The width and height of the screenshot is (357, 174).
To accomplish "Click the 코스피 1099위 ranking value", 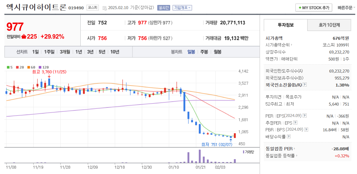I will 336,45.
